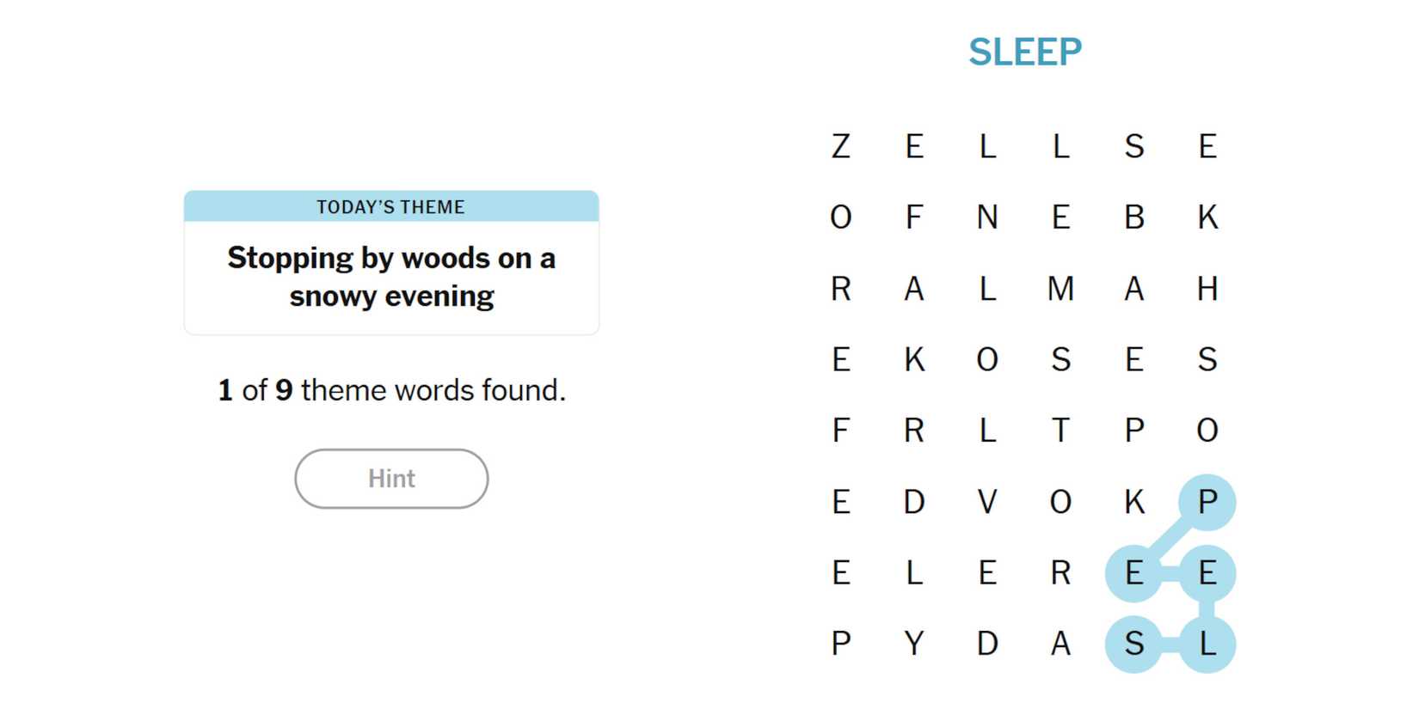The width and height of the screenshot is (1419, 709).
Task: Select the letter B tile
Action: pyautogui.click(x=1134, y=217)
